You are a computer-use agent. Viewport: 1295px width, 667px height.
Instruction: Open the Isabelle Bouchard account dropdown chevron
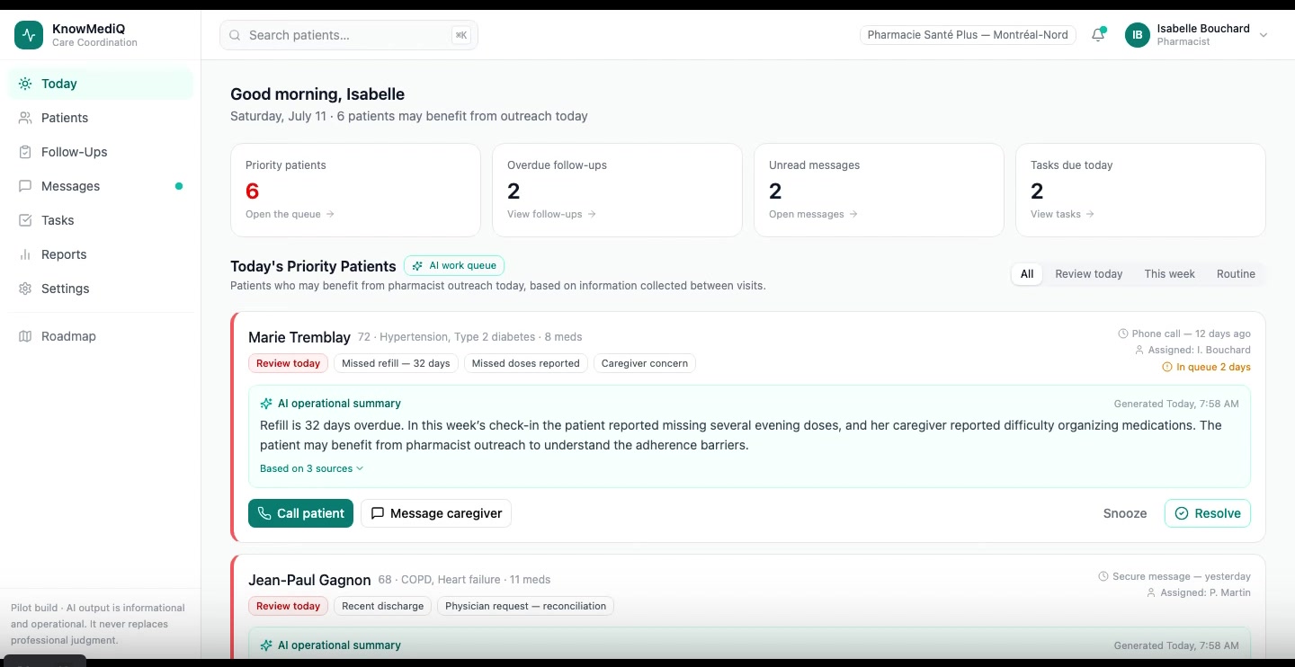coord(1264,35)
